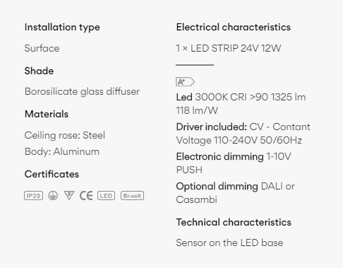Select the Shade heading
Viewport: 343px width, 268px height.
click(x=39, y=71)
